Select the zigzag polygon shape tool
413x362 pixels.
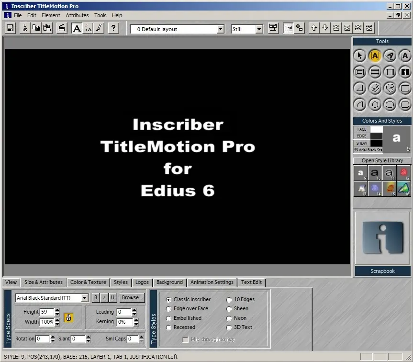375,88
